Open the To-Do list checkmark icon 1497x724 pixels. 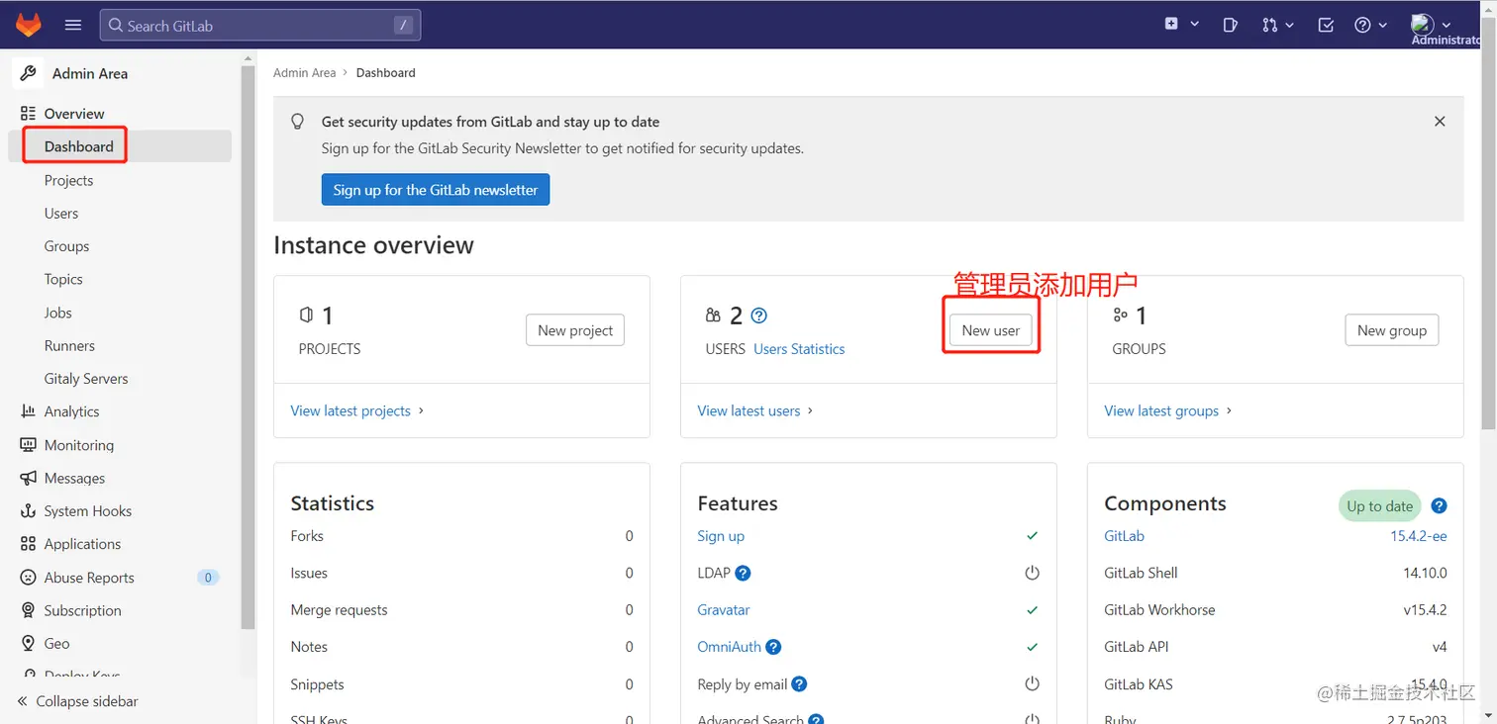[1326, 25]
